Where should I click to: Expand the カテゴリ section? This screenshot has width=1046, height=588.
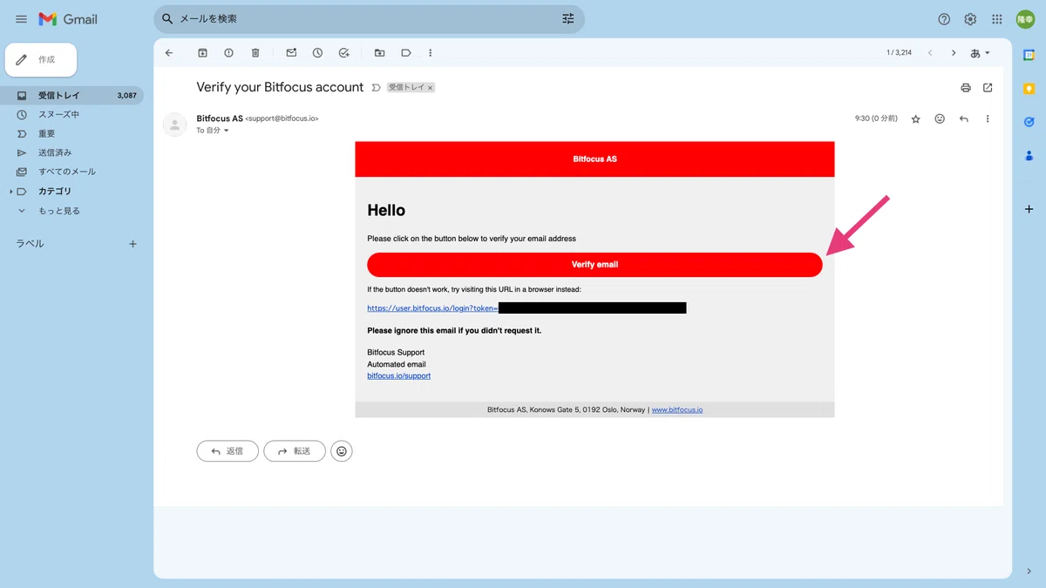tap(11, 192)
